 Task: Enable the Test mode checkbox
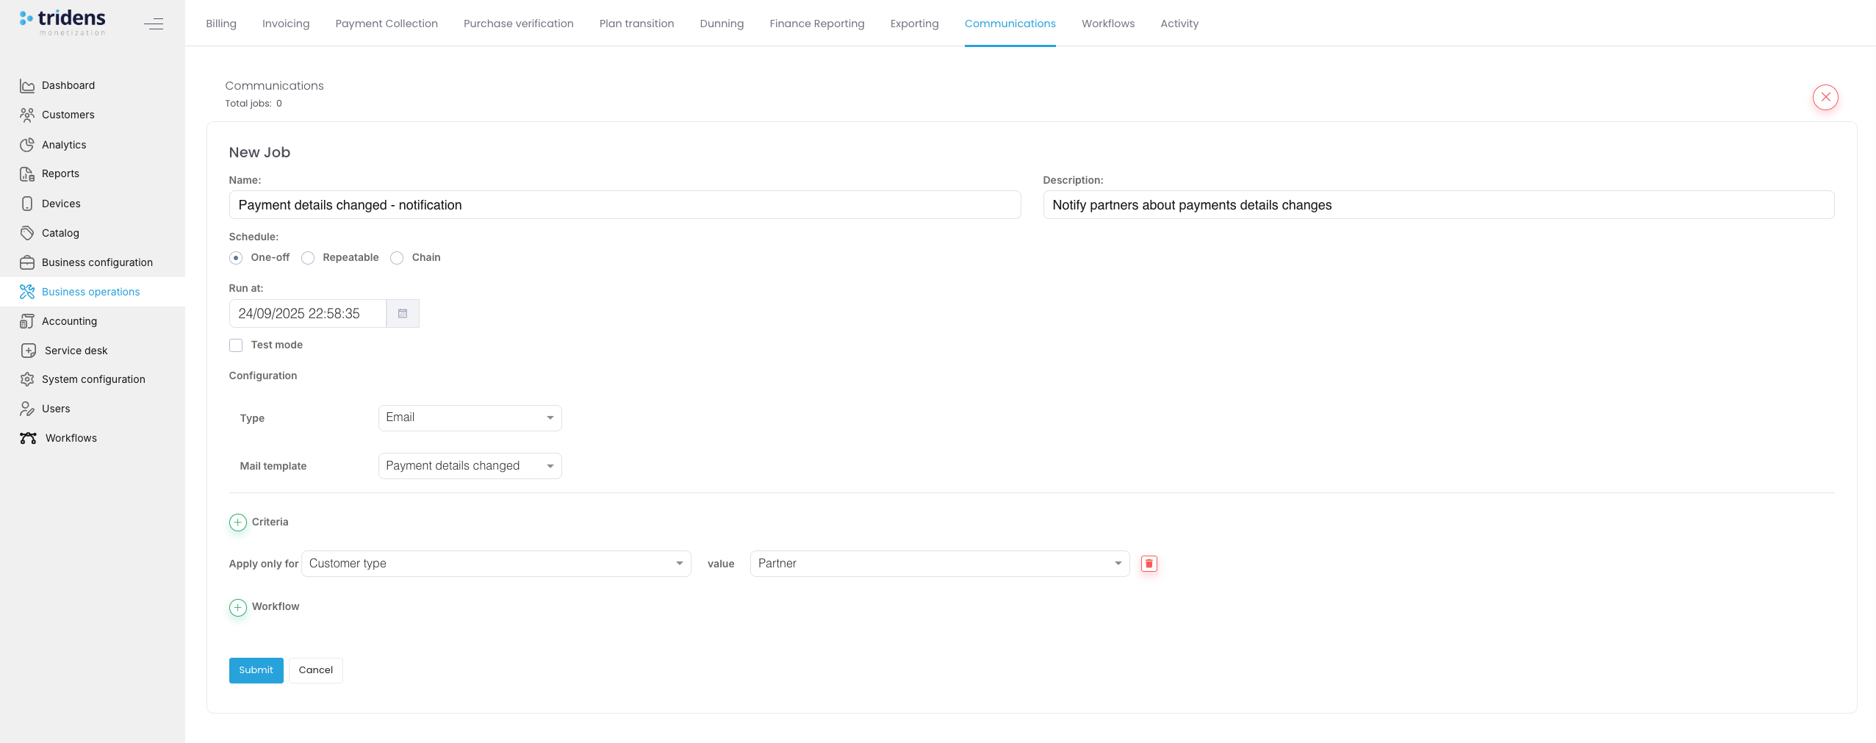point(236,345)
